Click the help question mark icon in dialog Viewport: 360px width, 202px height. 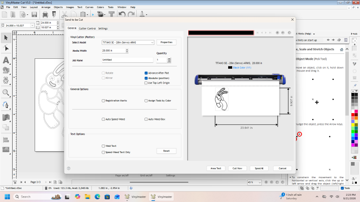[x=69, y=168]
